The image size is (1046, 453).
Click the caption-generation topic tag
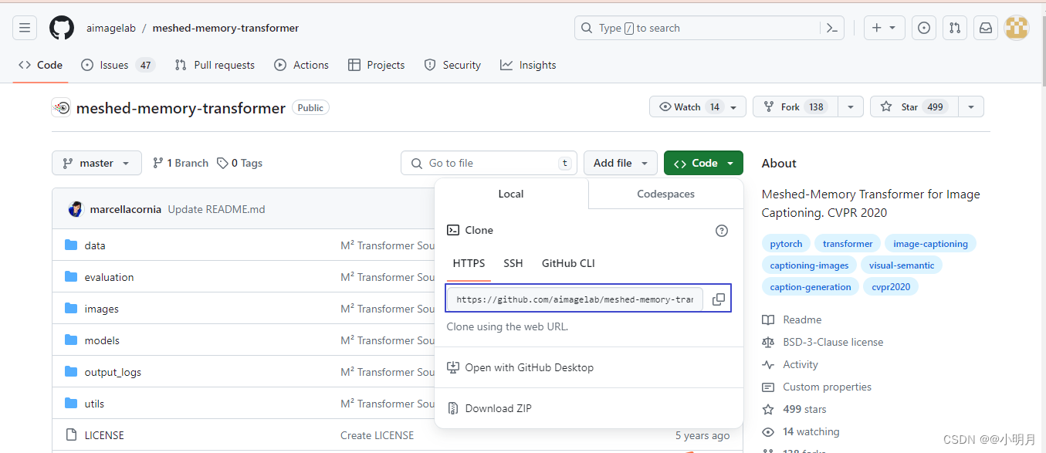click(811, 287)
